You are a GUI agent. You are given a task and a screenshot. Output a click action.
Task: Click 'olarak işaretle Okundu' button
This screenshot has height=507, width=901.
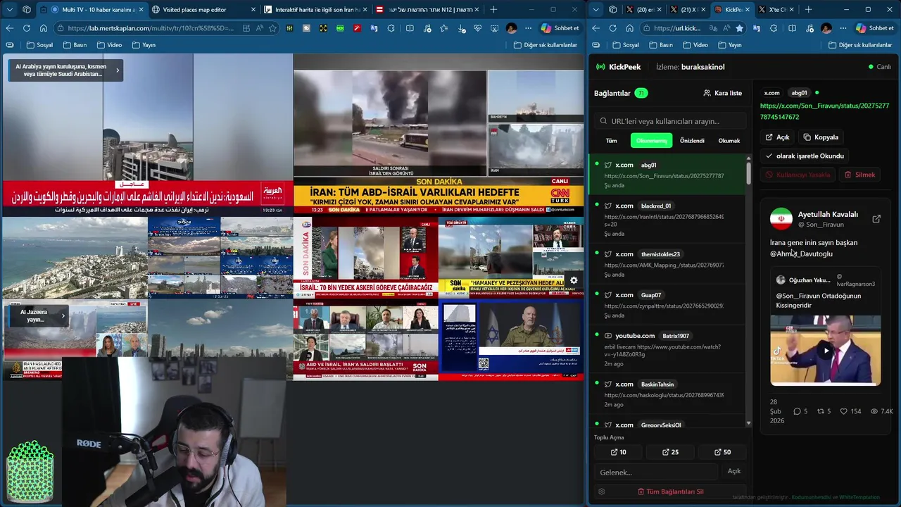pyautogui.click(x=804, y=156)
